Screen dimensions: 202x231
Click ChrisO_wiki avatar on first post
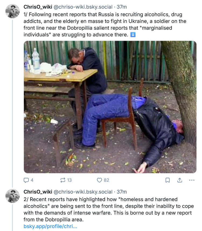point(13,11)
